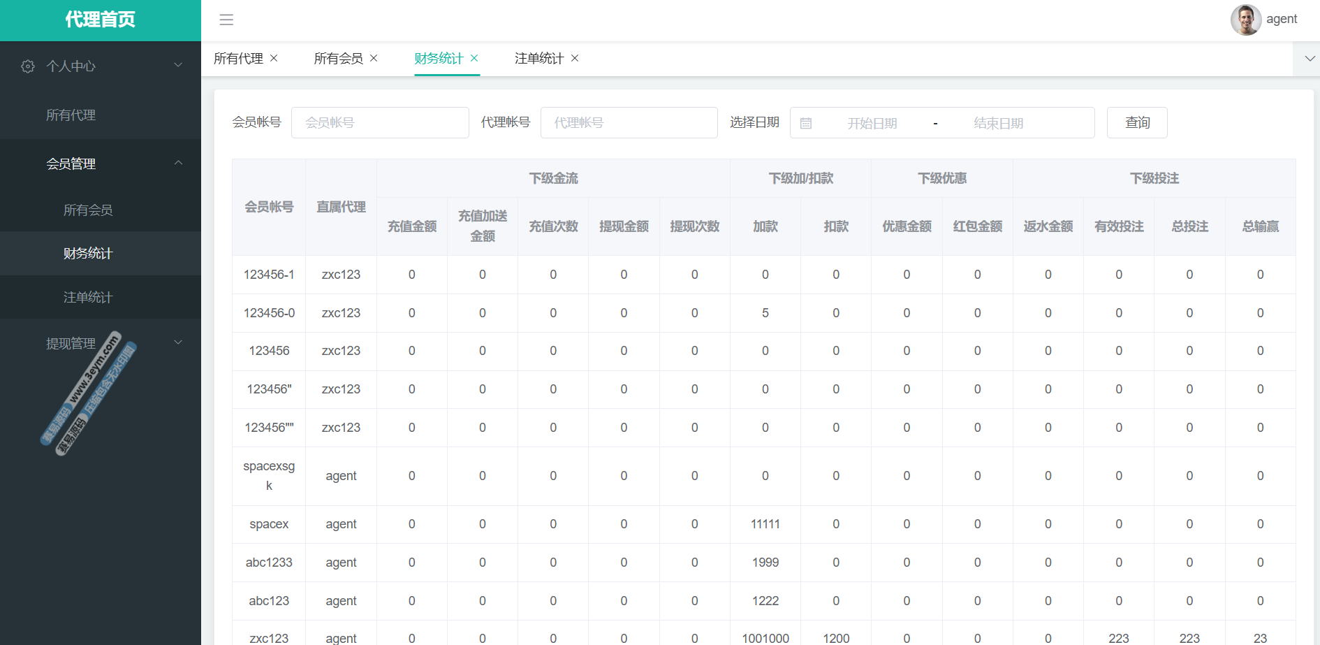Switch to the 所有会员 tab
The width and height of the screenshot is (1320, 645).
(x=338, y=58)
